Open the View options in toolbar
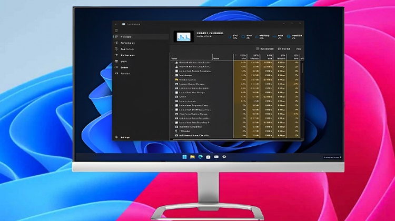 point(299,49)
